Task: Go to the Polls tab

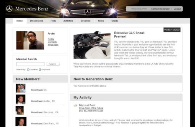Action: point(53,21)
